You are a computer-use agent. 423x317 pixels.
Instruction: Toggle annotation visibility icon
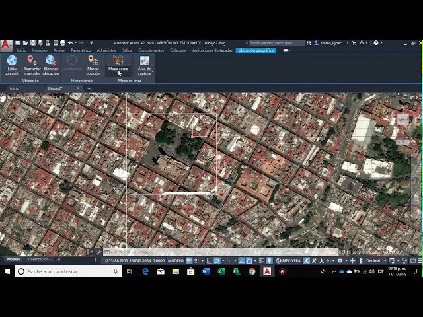coord(307,261)
